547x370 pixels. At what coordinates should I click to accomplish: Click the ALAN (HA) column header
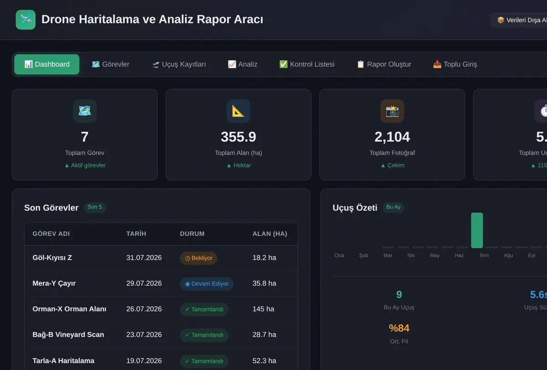pos(270,234)
